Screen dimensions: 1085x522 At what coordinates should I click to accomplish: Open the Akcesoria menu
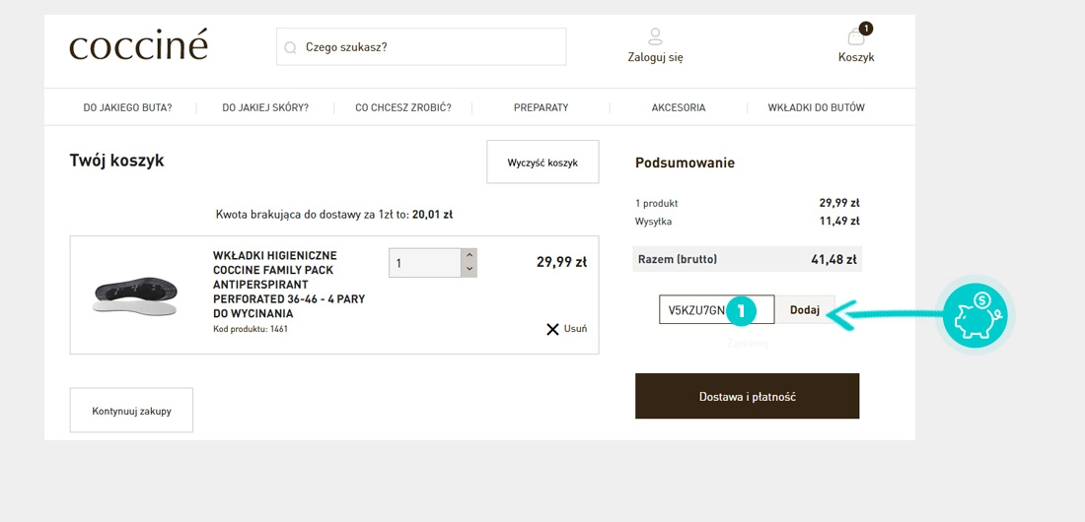(x=679, y=107)
